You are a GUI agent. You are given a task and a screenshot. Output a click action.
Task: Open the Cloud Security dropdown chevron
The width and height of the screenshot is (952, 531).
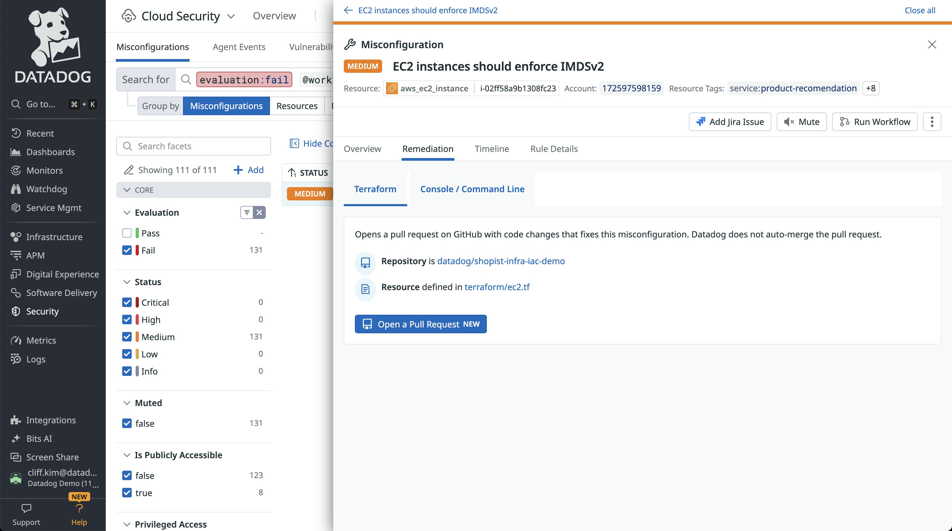tap(231, 16)
